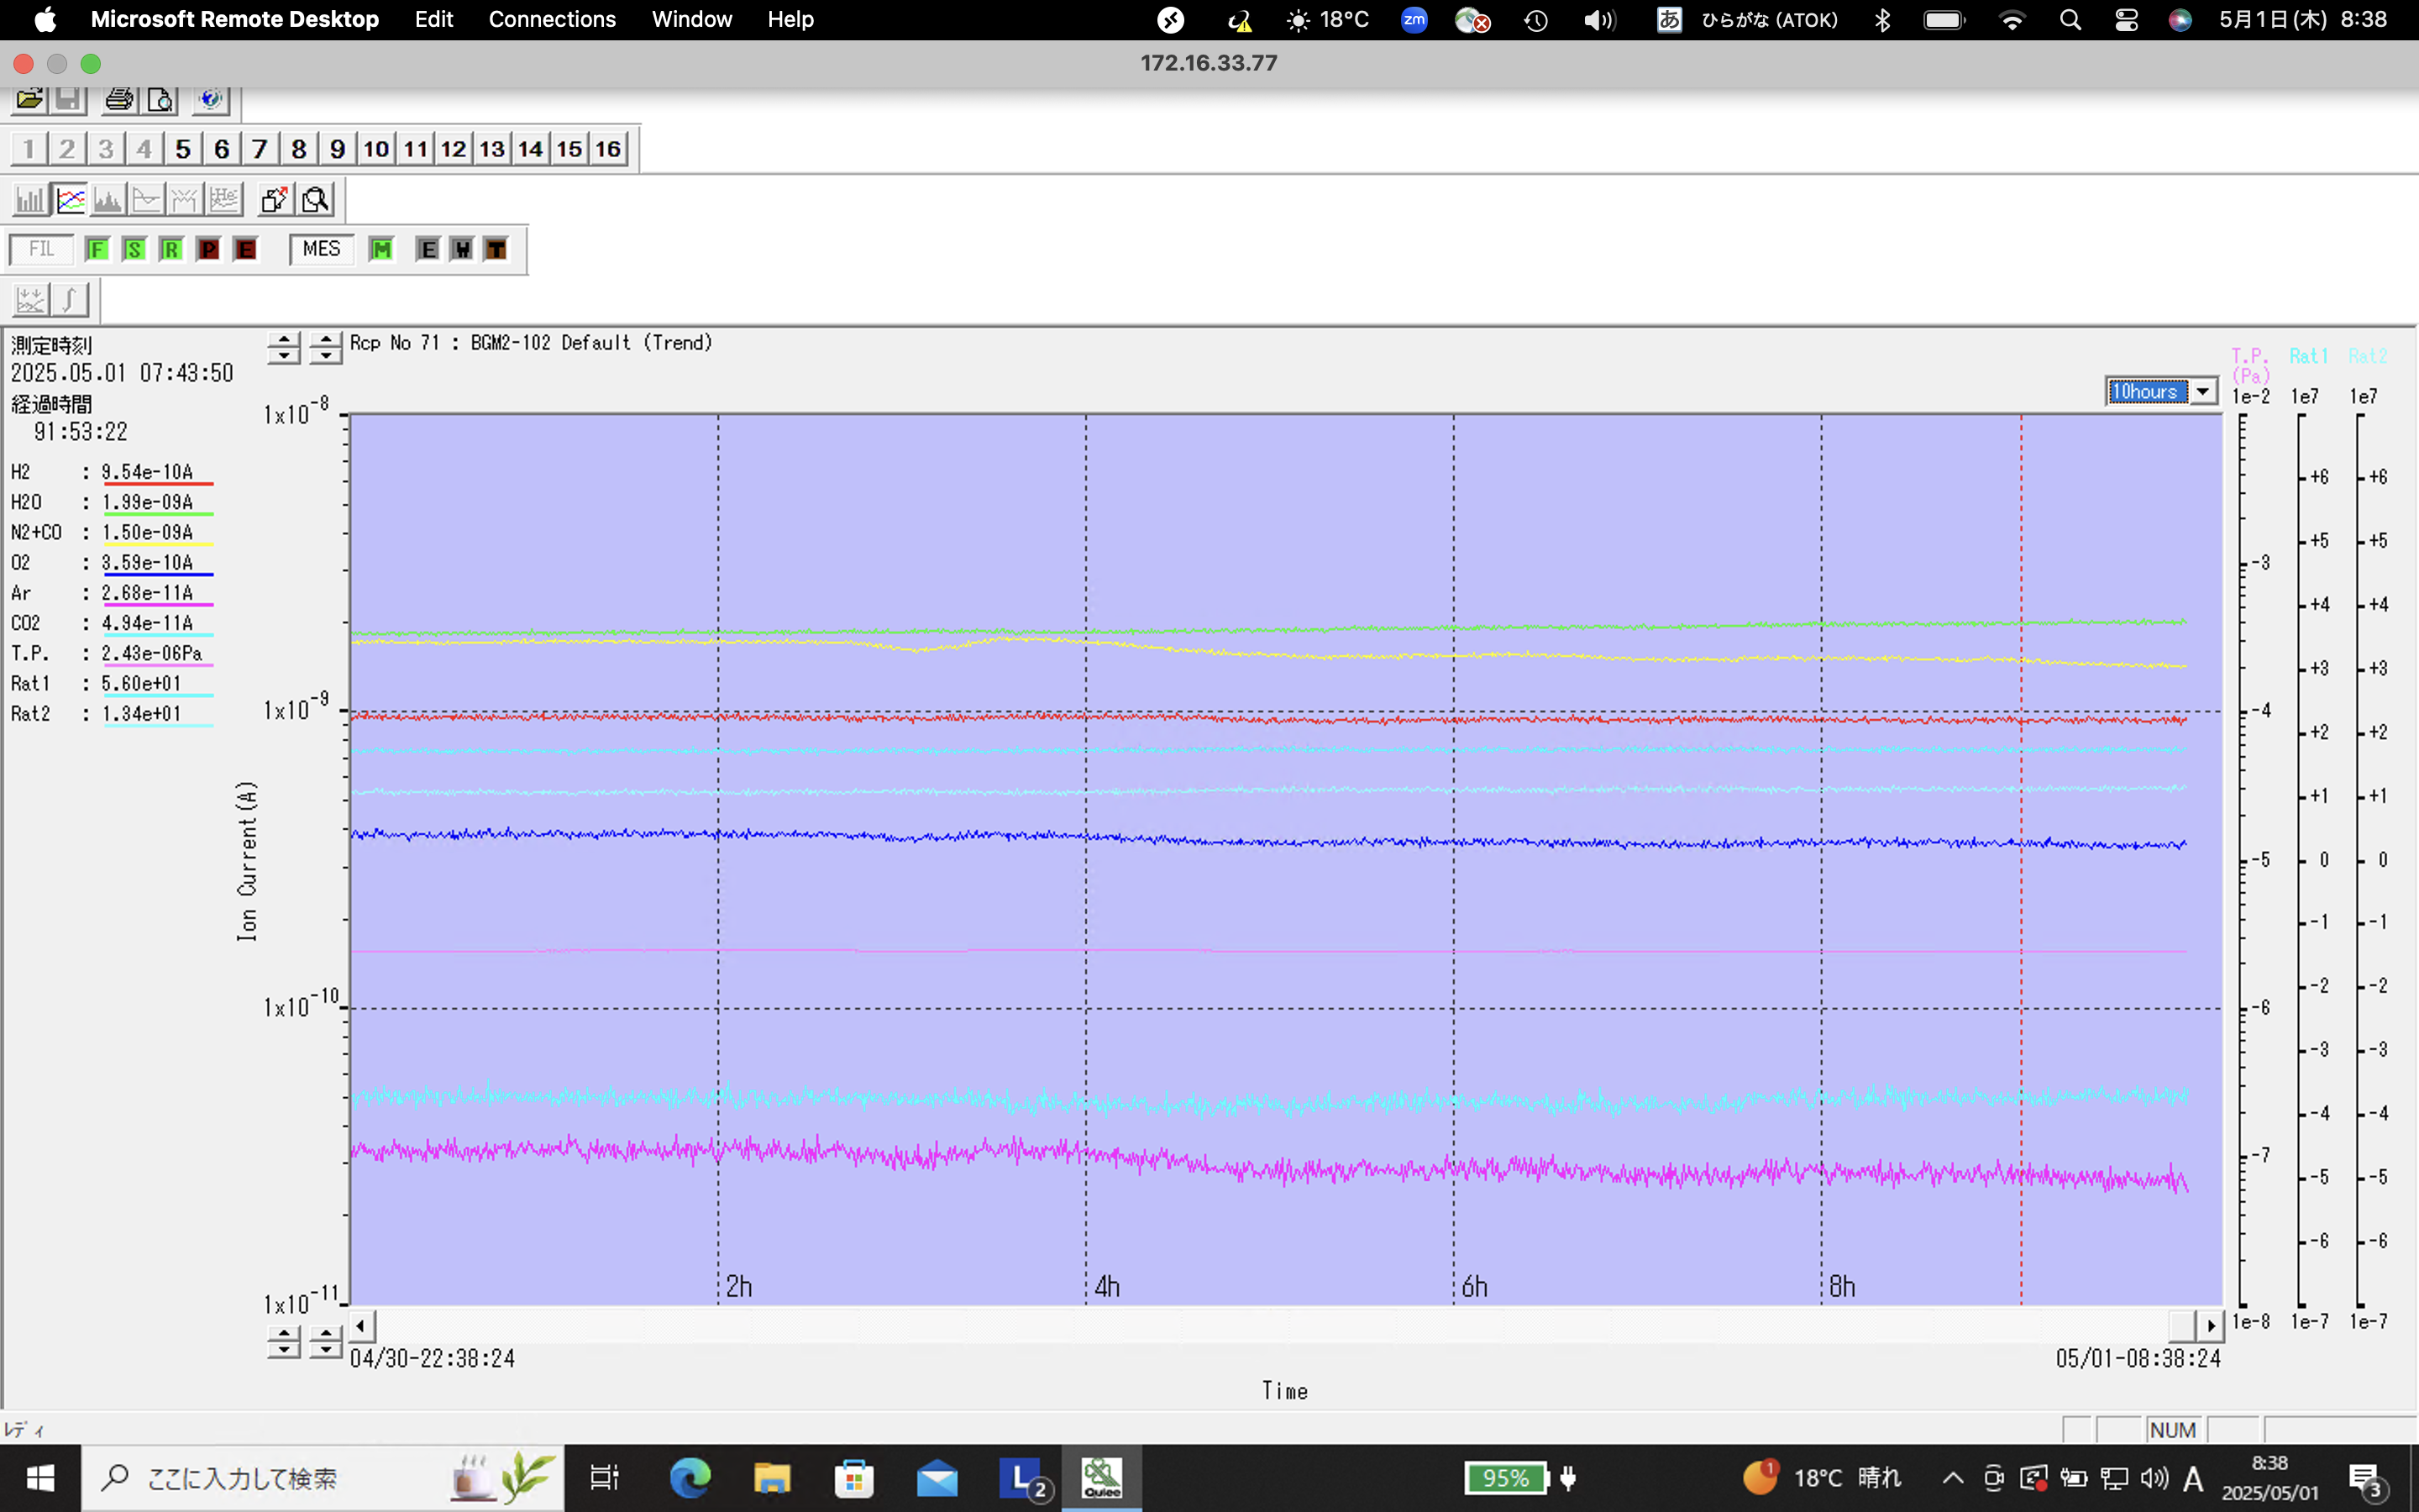Viewport: 2419px width, 1512px height.
Task: Toggle the gray W indicator
Action: tap(462, 249)
